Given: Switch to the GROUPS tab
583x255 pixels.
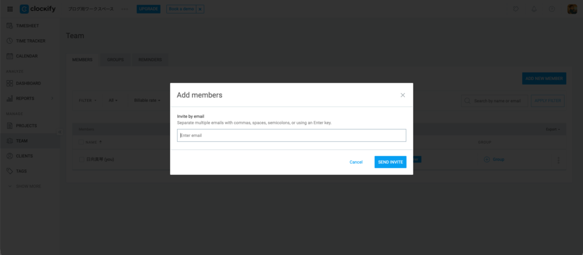Looking at the screenshot, I should tap(115, 60).
